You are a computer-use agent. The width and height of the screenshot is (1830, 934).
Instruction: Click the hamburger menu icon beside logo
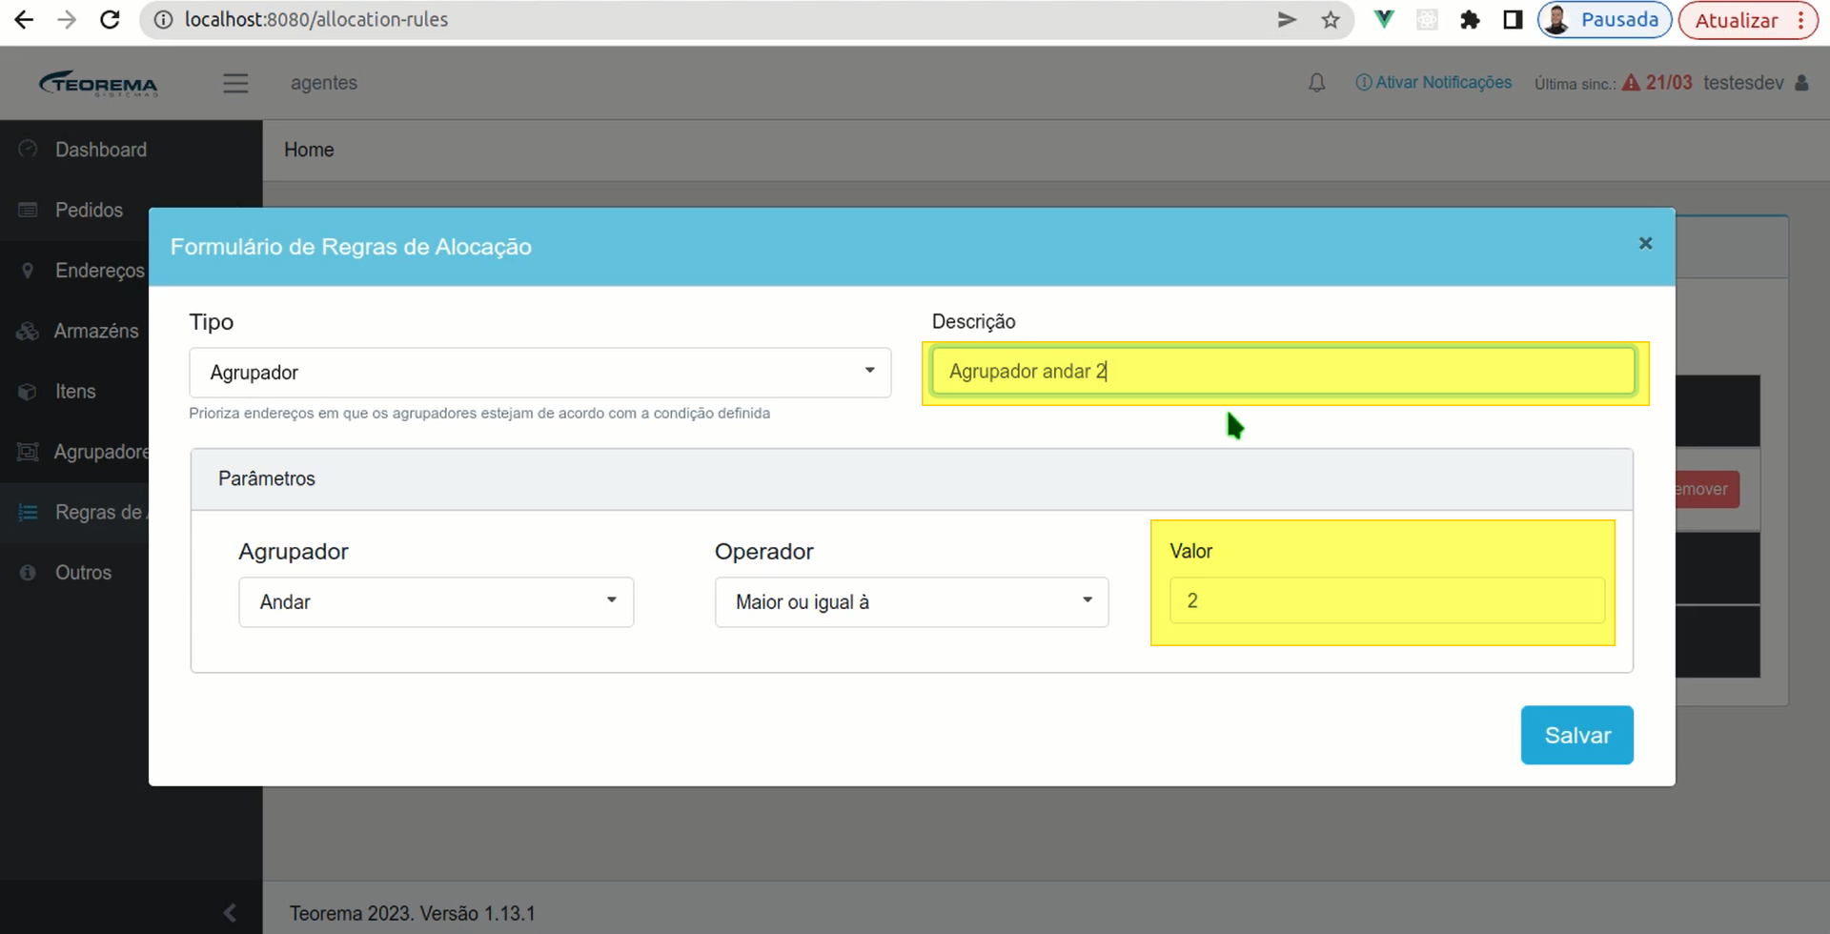[235, 84]
